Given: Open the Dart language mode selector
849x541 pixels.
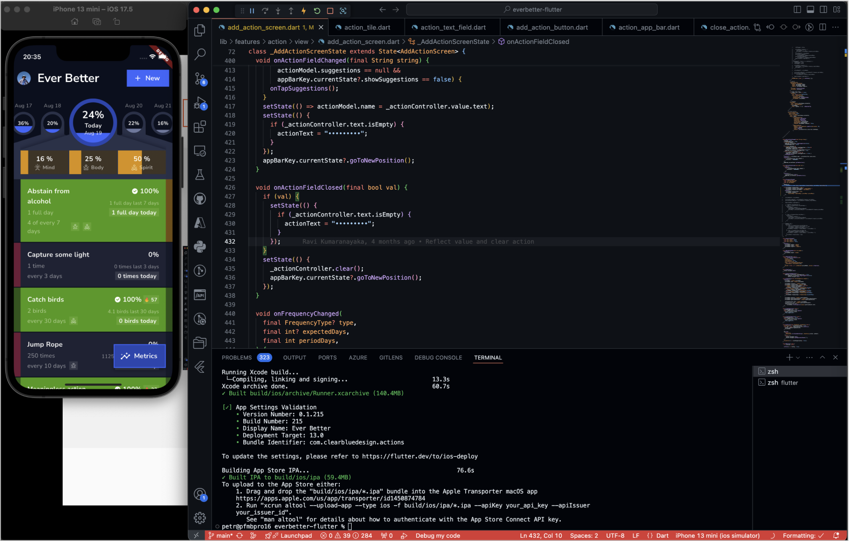Looking at the screenshot, I should (662, 536).
